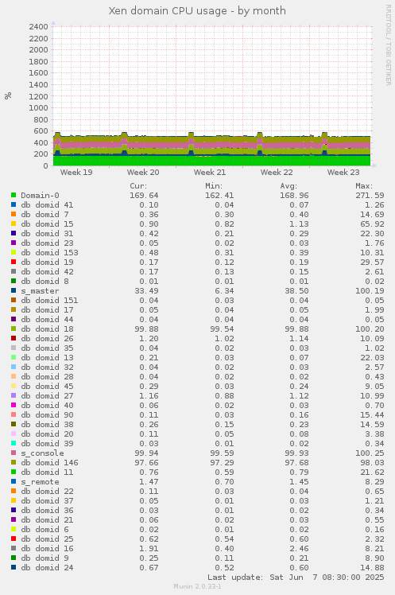Select the Week 19 axis label

tap(76, 173)
